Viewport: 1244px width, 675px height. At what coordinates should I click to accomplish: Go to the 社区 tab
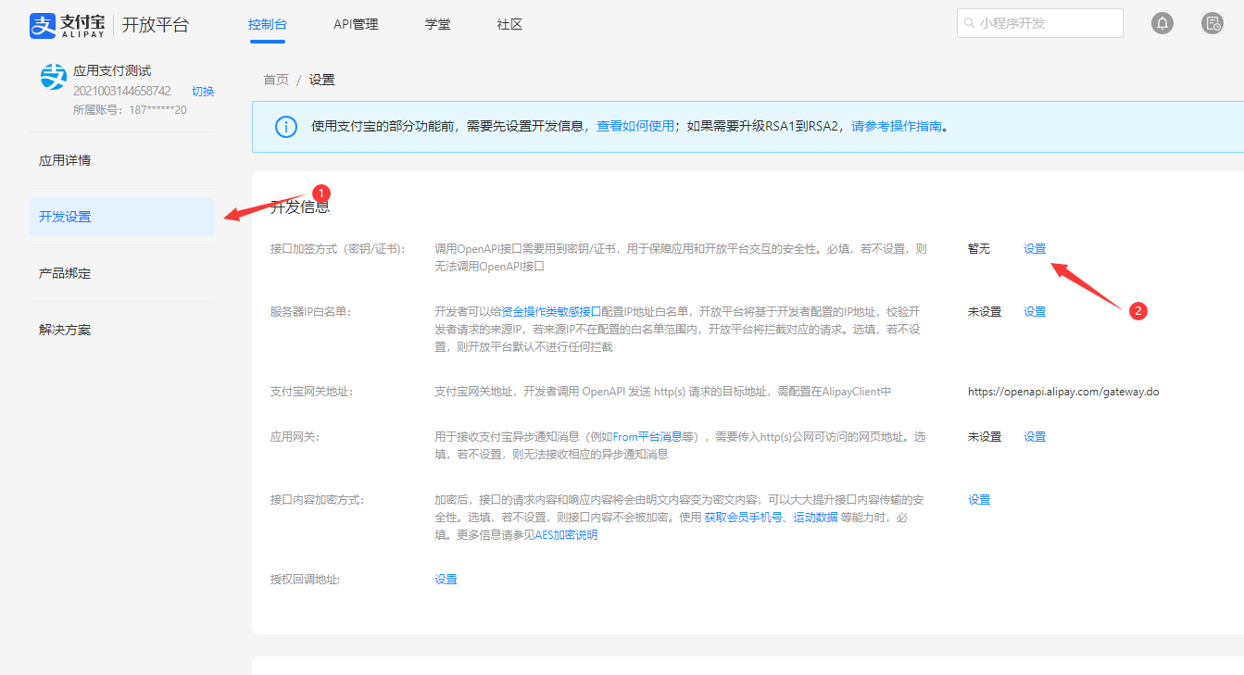pyautogui.click(x=509, y=24)
